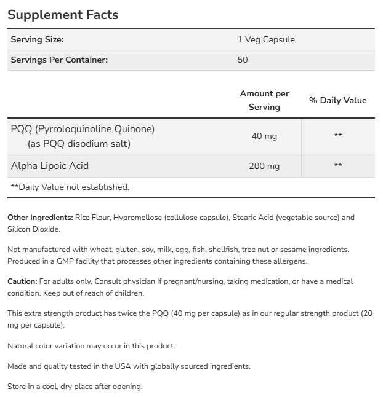Click the Amount per Serving column header

(x=264, y=100)
